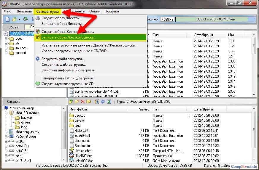Select License.txt in file list

(x=82, y=141)
